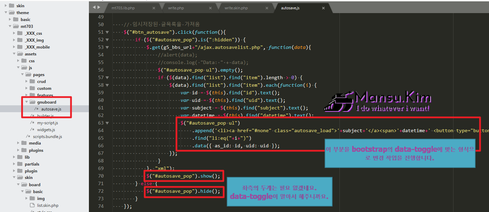This screenshot has height=212, width=489.
Task: Collapse the theme folder
Action: coord(6,13)
